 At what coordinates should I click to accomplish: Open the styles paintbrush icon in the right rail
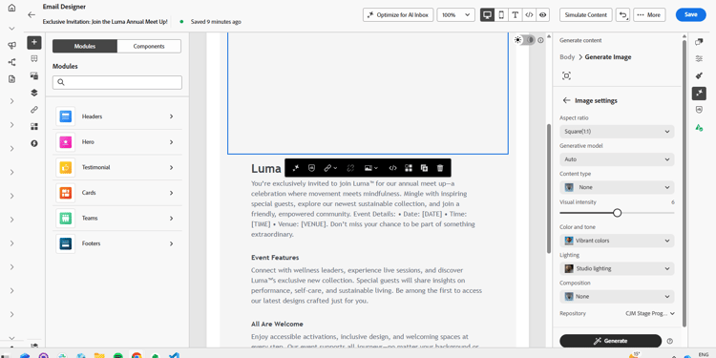[x=699, y=75]
